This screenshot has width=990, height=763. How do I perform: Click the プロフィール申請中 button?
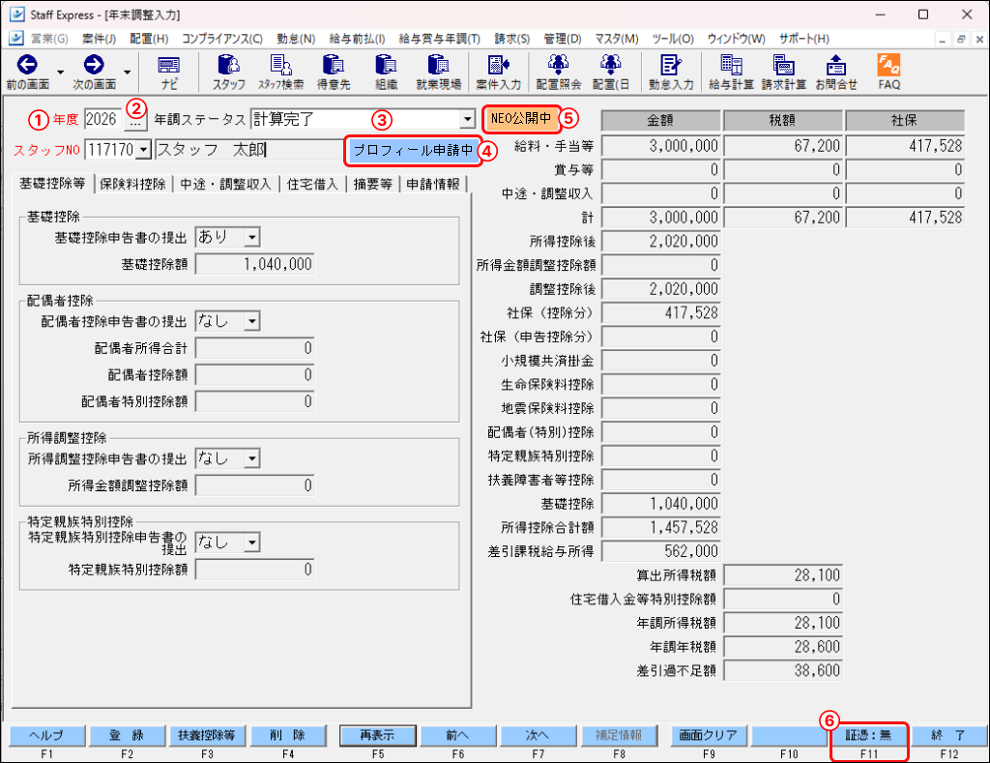click(413, 150)
